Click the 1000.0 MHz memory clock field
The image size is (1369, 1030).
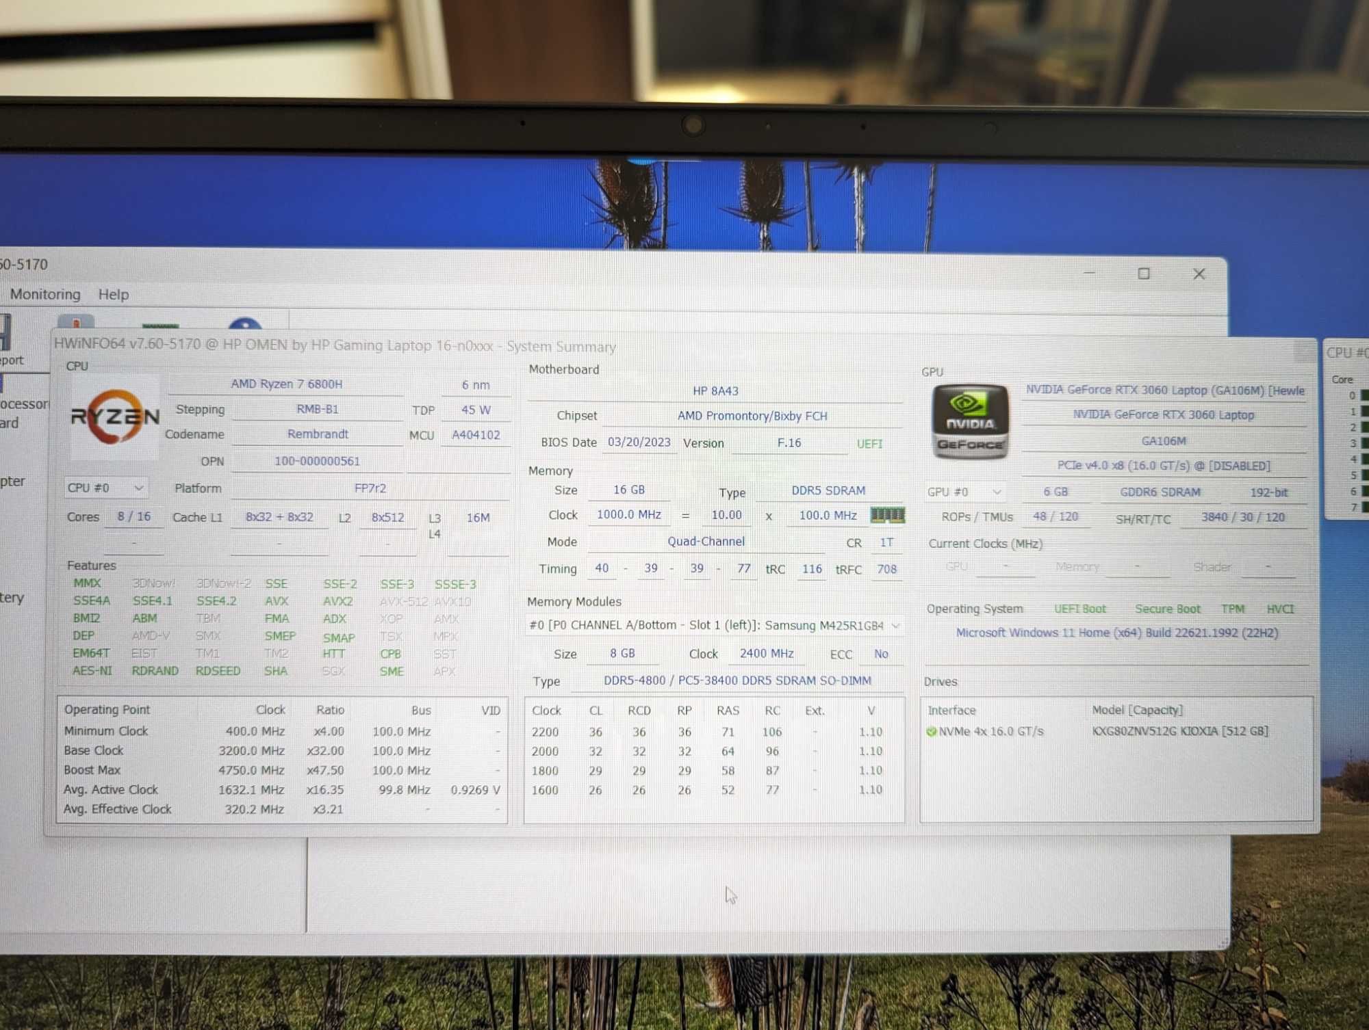629,515
